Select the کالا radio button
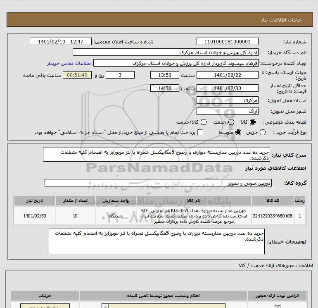Viewport: 318px width, 308px height. point(253,122)
